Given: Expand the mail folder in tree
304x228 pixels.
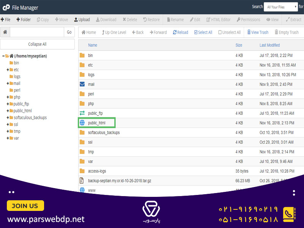Looking at the screenshot, I should tap(8, 83).
